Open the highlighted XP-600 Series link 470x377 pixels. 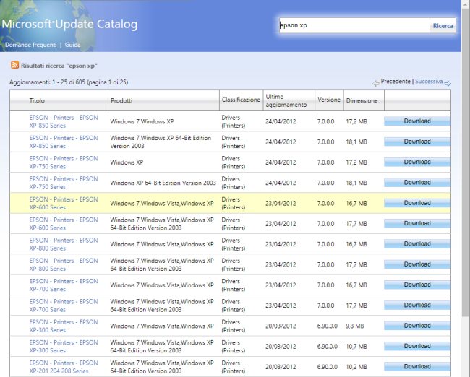point(64,204)
